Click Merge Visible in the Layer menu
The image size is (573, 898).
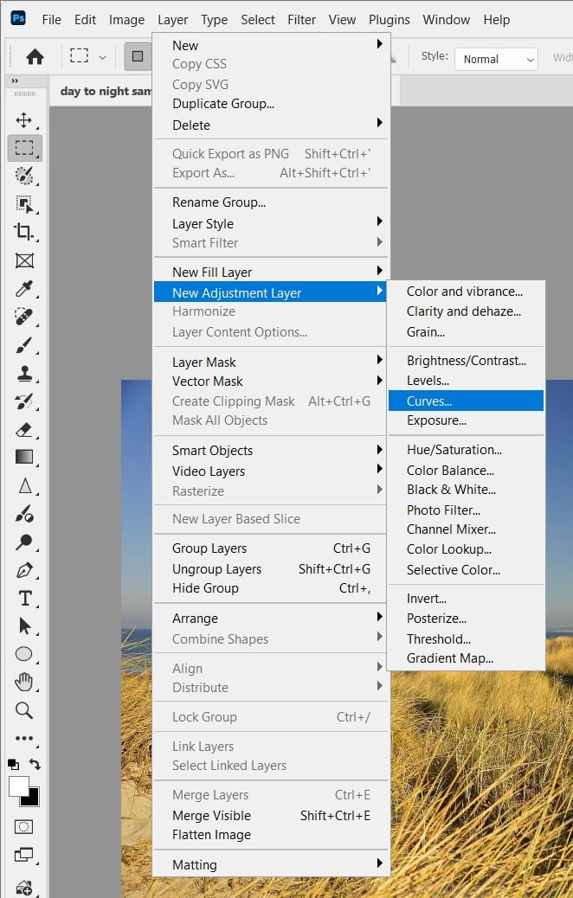211,815
